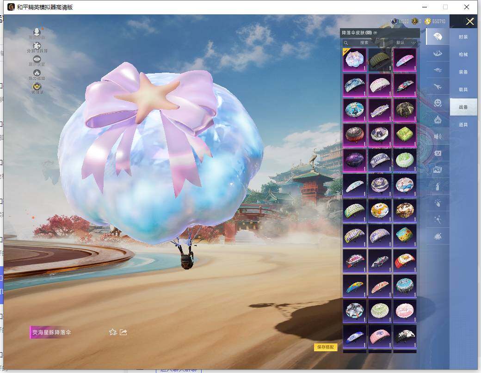Switch to the 装备 tab
Screen dimensions: 481x373
463,72
